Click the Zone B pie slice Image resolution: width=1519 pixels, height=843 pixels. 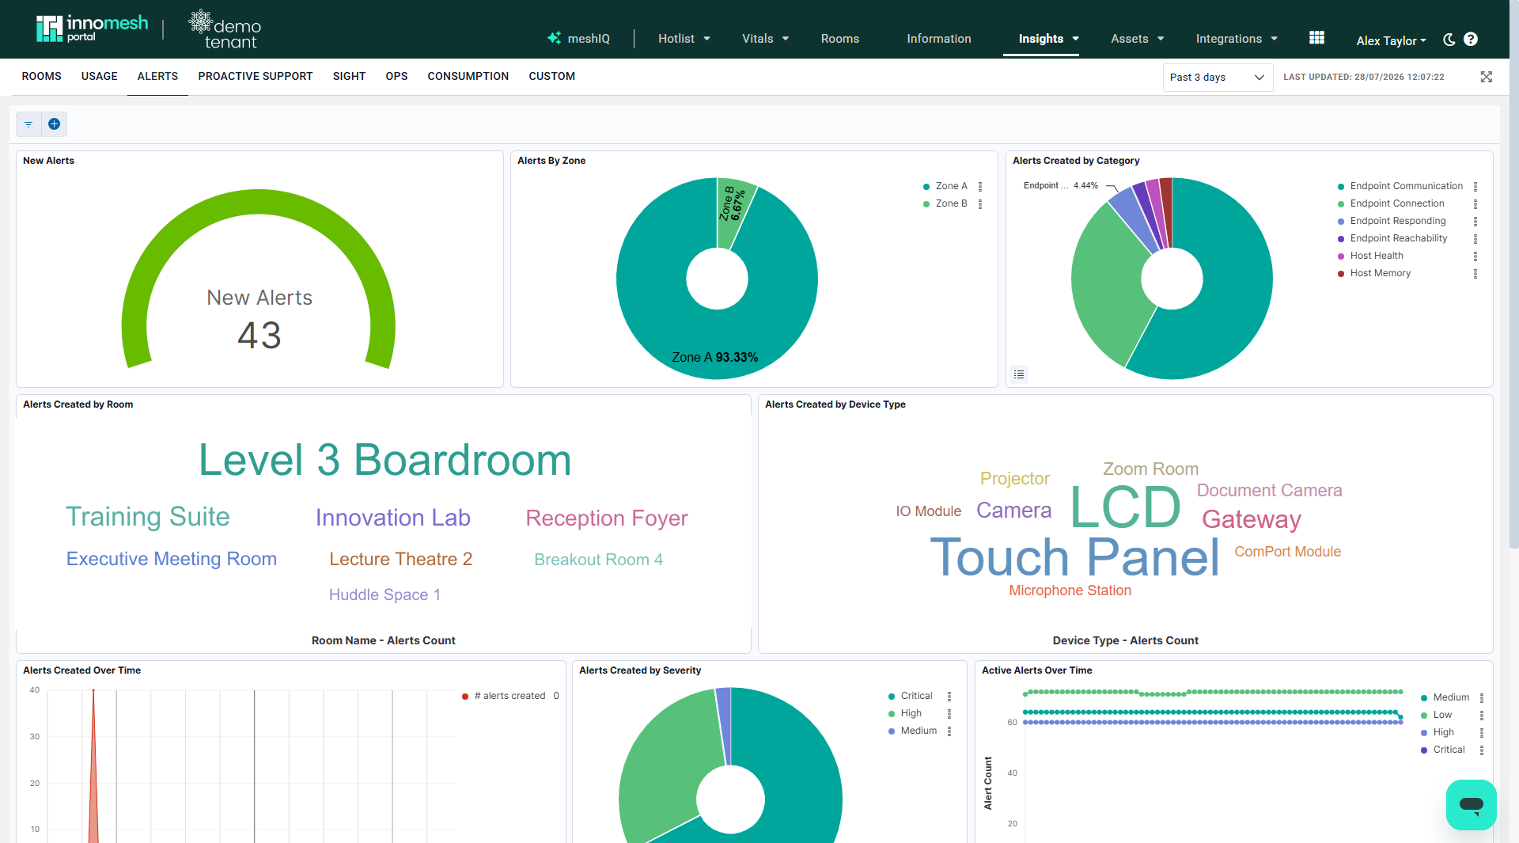733,212
